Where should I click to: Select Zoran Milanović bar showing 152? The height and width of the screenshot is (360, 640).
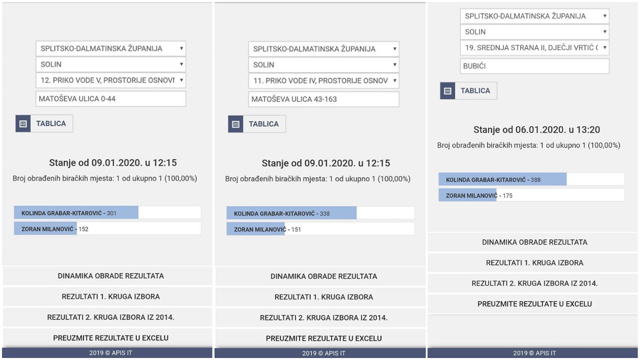45,229
